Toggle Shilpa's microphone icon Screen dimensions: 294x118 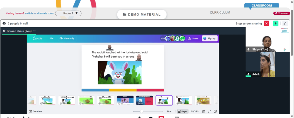click(x=248, y=49)
